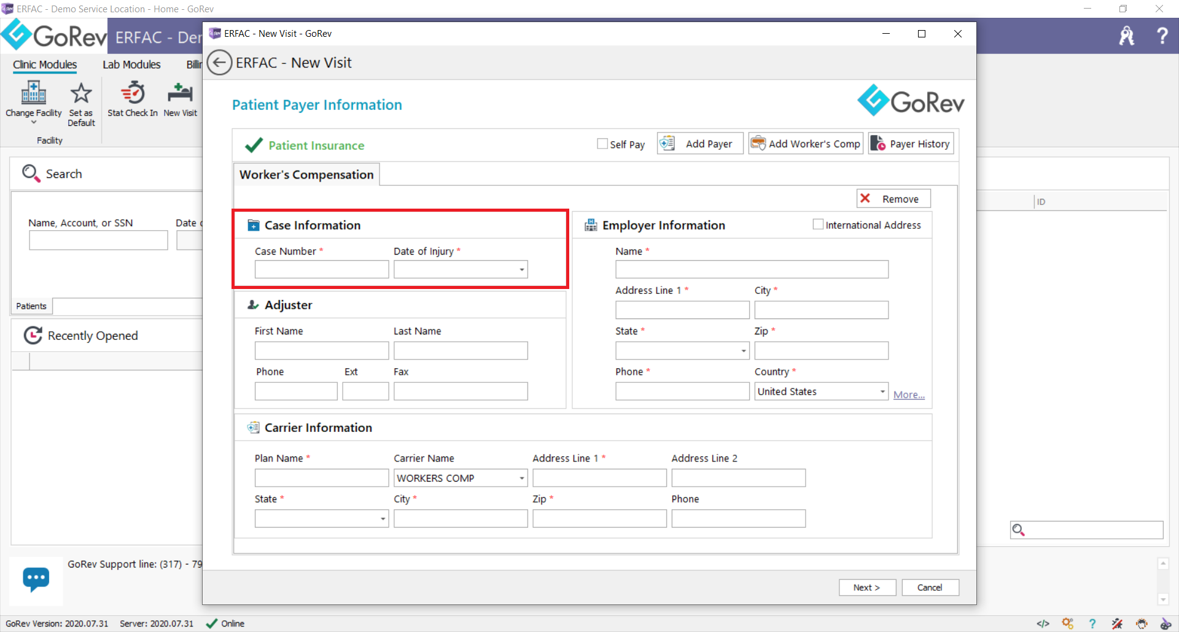Open the Carrier Name dropdown

click(521, 478)
